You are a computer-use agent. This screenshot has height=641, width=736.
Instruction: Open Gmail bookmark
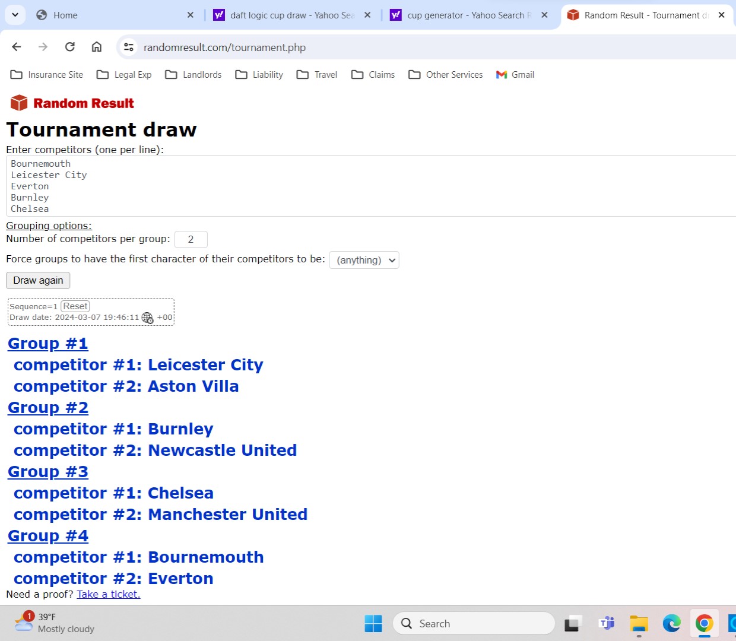(x=515, y=75)
